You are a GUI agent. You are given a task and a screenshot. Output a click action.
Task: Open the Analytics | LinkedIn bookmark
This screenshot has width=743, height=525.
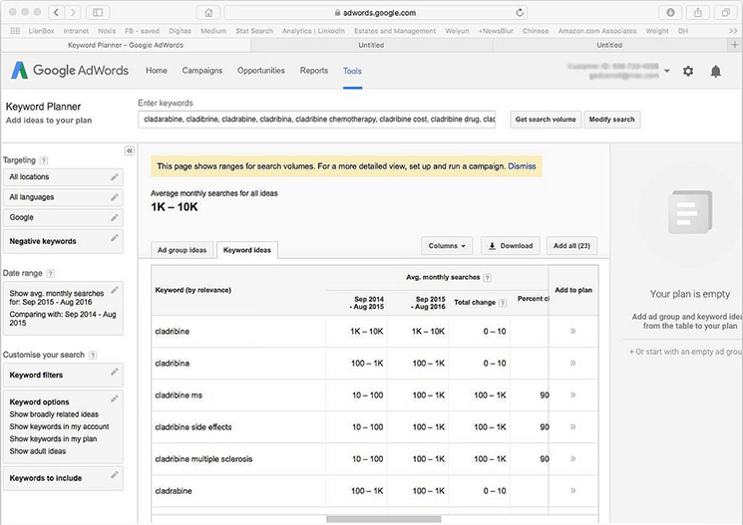(313, 31)
